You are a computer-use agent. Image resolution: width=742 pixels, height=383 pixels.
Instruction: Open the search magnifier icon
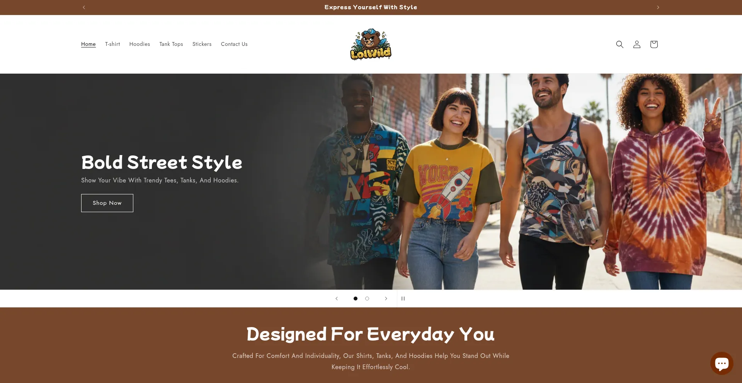click(619, 44)
